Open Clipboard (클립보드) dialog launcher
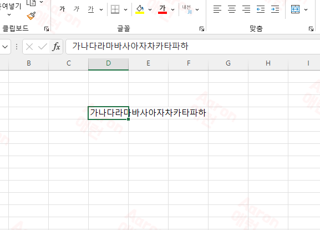Screen dimensions: 320x230 pos(47,29)
